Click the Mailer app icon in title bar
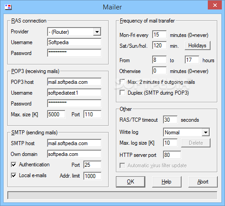Viewport: 225px width, 206px height. [8, 7]
